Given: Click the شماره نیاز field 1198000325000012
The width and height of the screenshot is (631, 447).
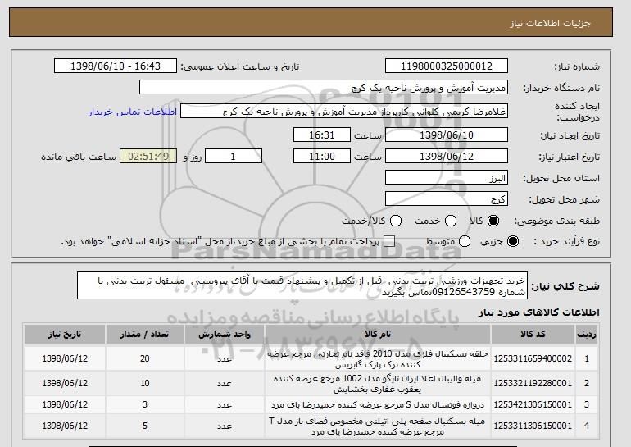Looking at the screenshot, I should coord(447,66).
